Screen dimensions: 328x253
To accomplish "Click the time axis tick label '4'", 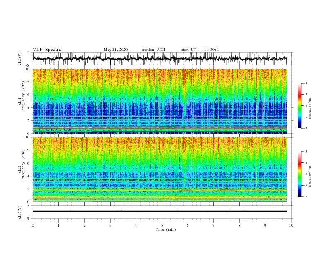I will 136,225.
